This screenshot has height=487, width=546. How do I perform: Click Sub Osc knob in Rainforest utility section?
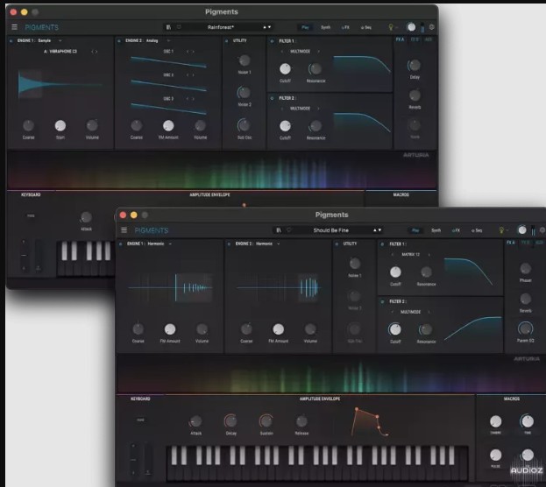[x=244, y=125]
